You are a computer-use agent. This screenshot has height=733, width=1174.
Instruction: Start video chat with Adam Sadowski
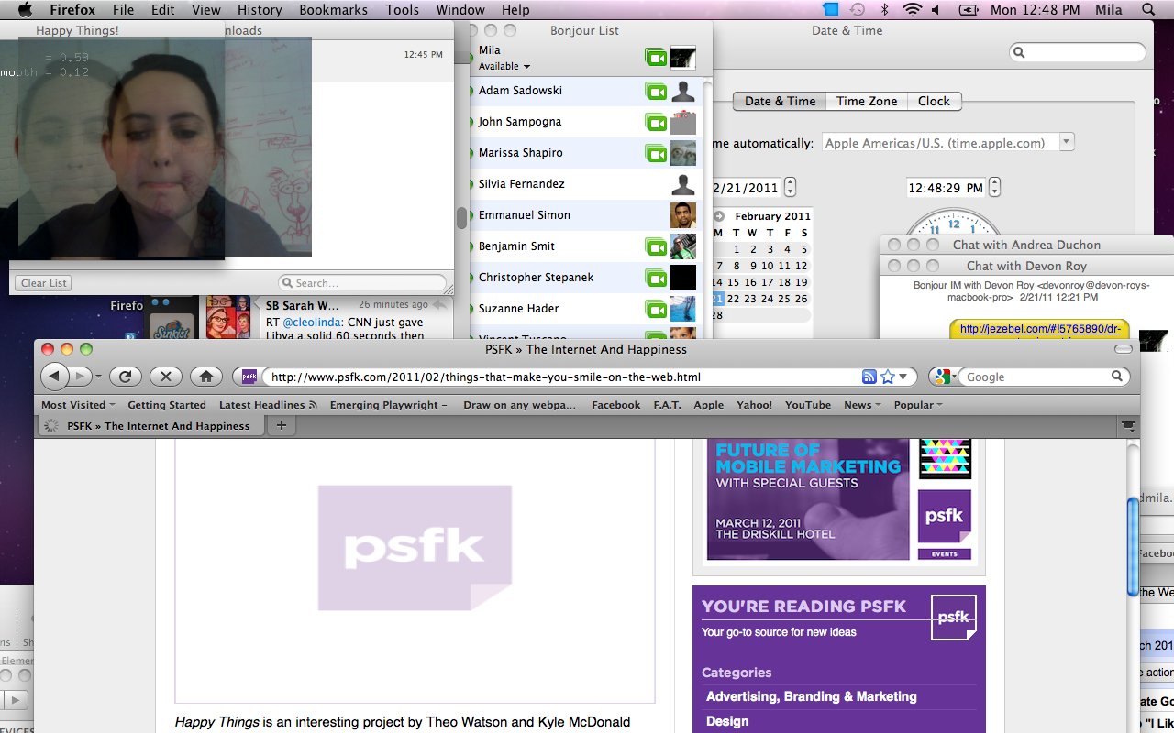pos(655,91)
